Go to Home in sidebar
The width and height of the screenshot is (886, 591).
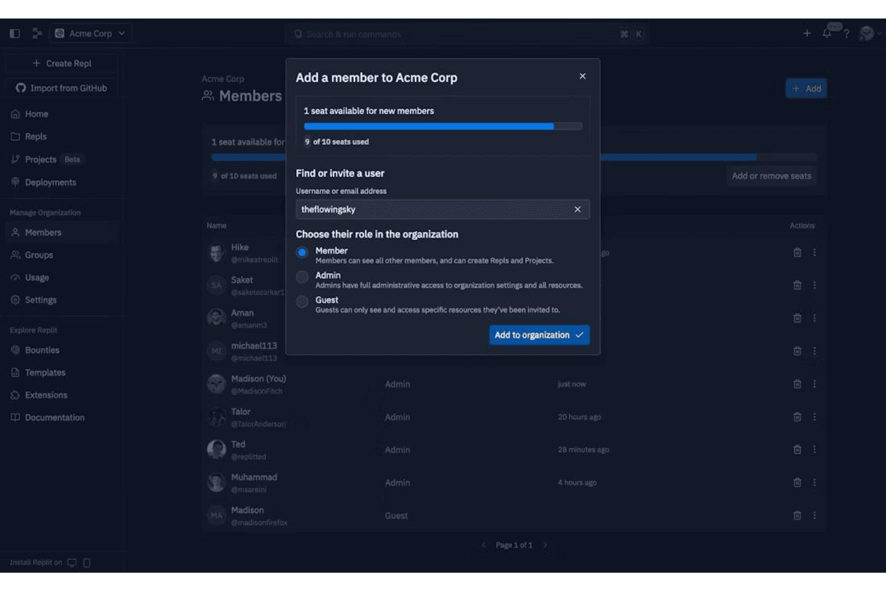[x=62, y=114]
